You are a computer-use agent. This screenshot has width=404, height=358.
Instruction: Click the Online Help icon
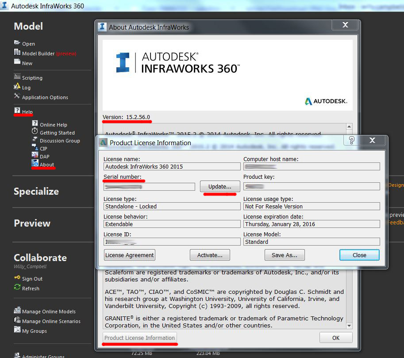[x=35, y=123]
